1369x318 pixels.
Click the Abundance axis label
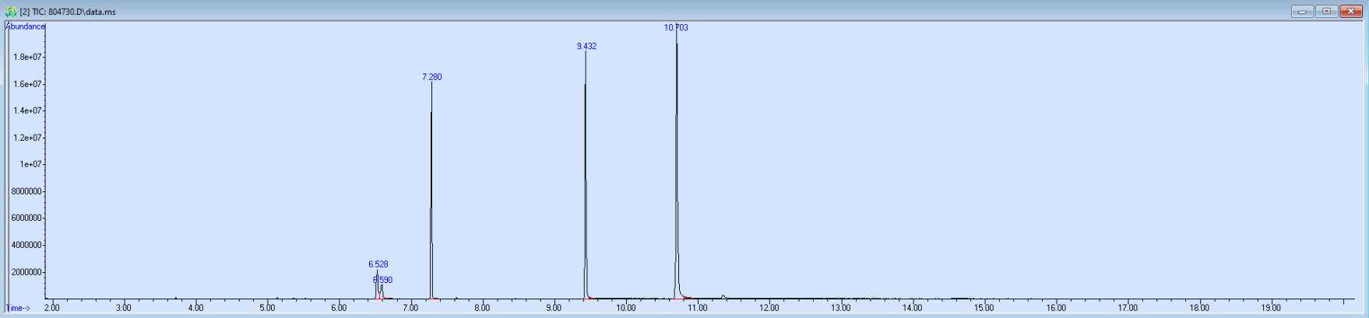(x=26, y=26)
